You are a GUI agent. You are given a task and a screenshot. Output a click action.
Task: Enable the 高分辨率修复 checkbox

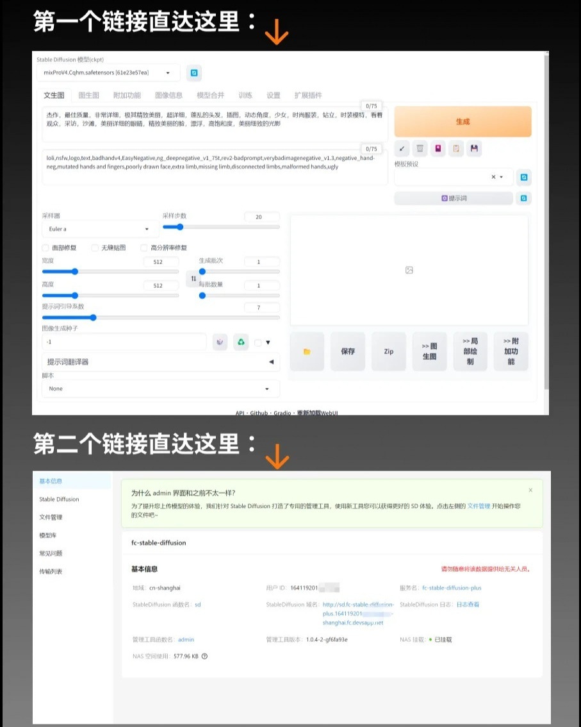144,248
